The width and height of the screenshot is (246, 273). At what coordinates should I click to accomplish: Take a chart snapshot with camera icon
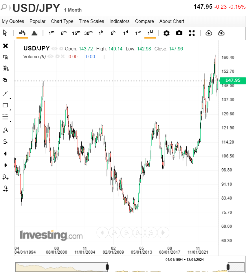pos(179,33)
